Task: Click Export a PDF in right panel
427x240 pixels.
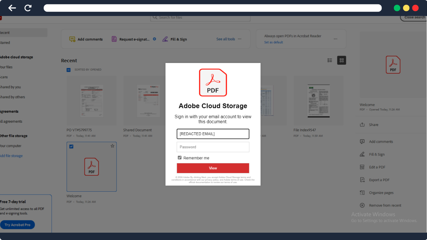Action: coord(379,180)
